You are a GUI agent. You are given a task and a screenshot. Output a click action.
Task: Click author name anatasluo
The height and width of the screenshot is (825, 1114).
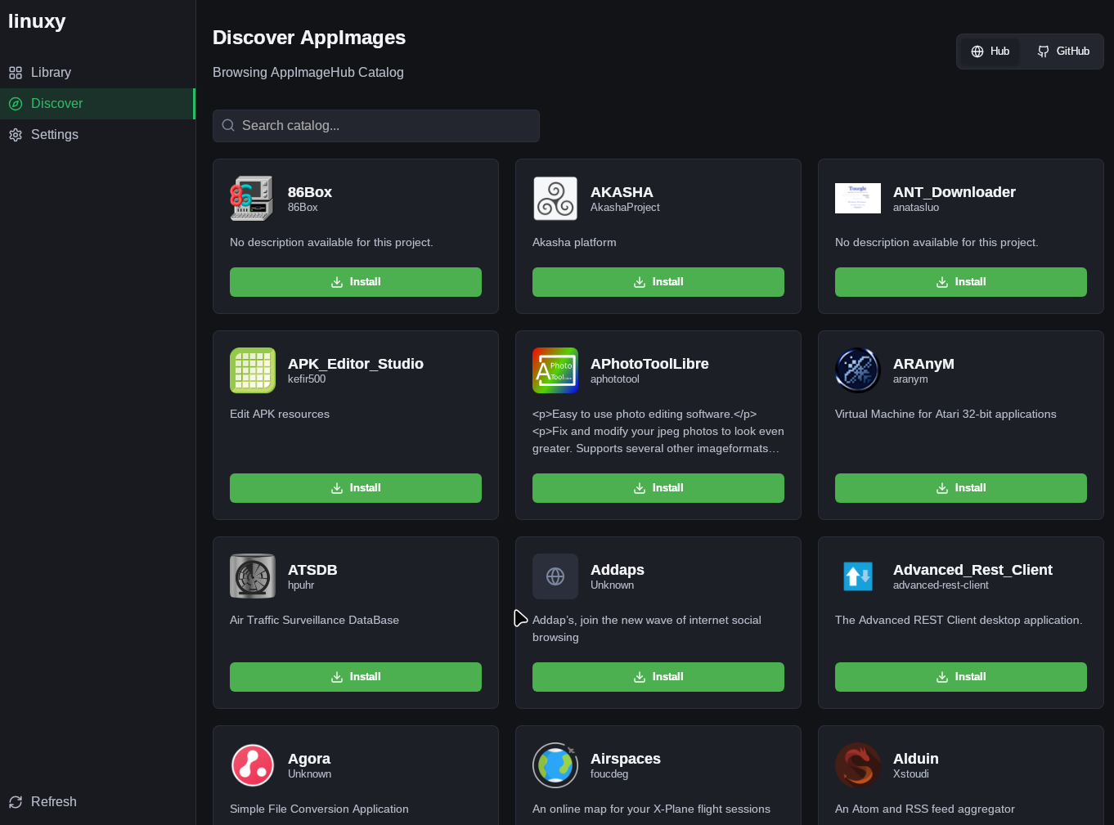click(916, 208)
